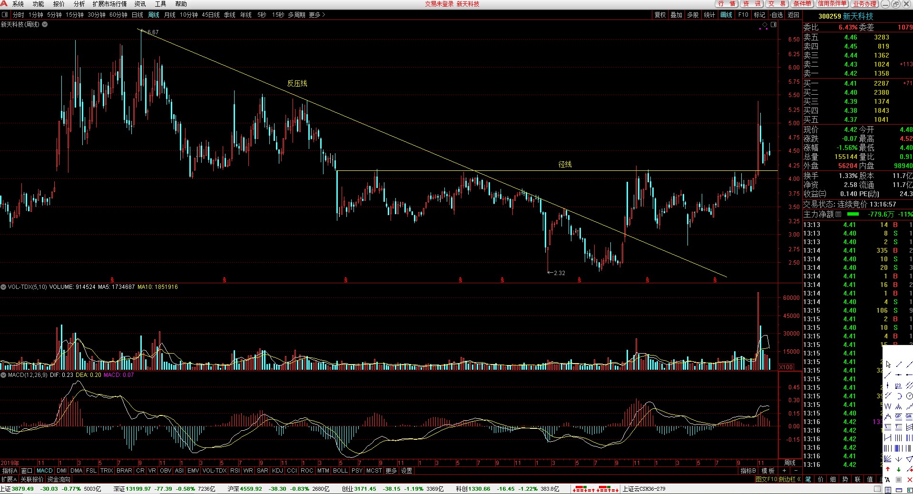This screenshot has height=494, width=913.
Task: Open the 图文F10 info link
Action: (766, 479)
